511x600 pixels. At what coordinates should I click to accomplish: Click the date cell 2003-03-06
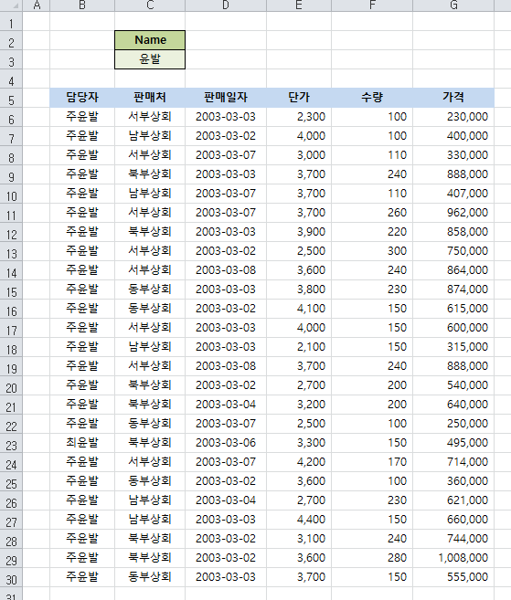click(x=226, y=443)
